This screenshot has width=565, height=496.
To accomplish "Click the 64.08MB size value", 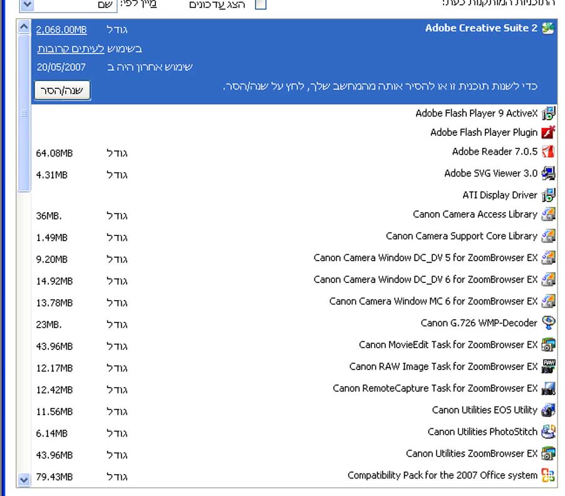I will pos(54,153).
